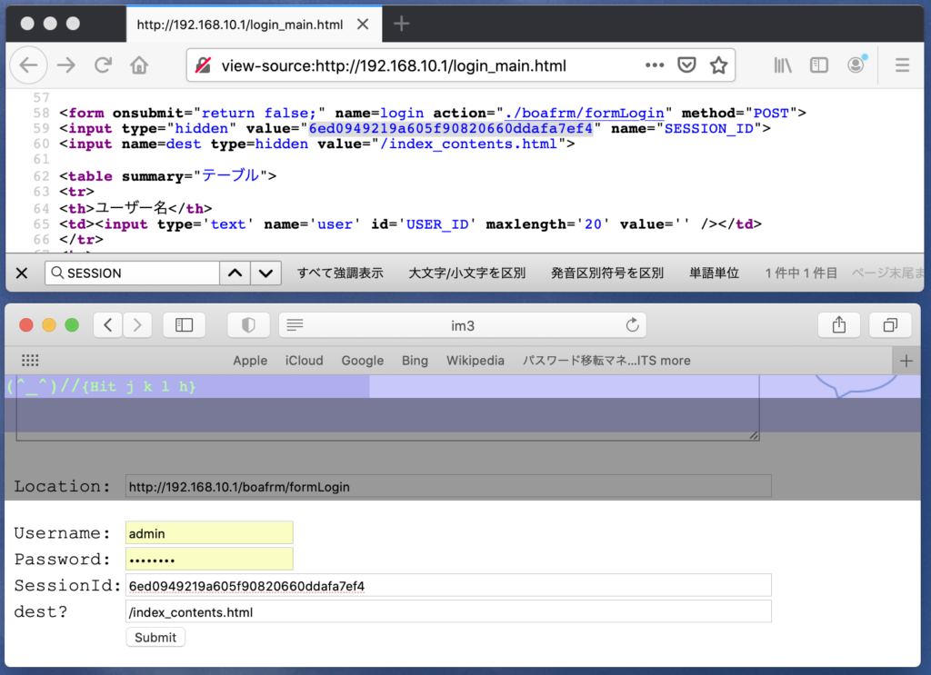Bookmark page with the star icon
931x675 pixels.
point(718,65)
